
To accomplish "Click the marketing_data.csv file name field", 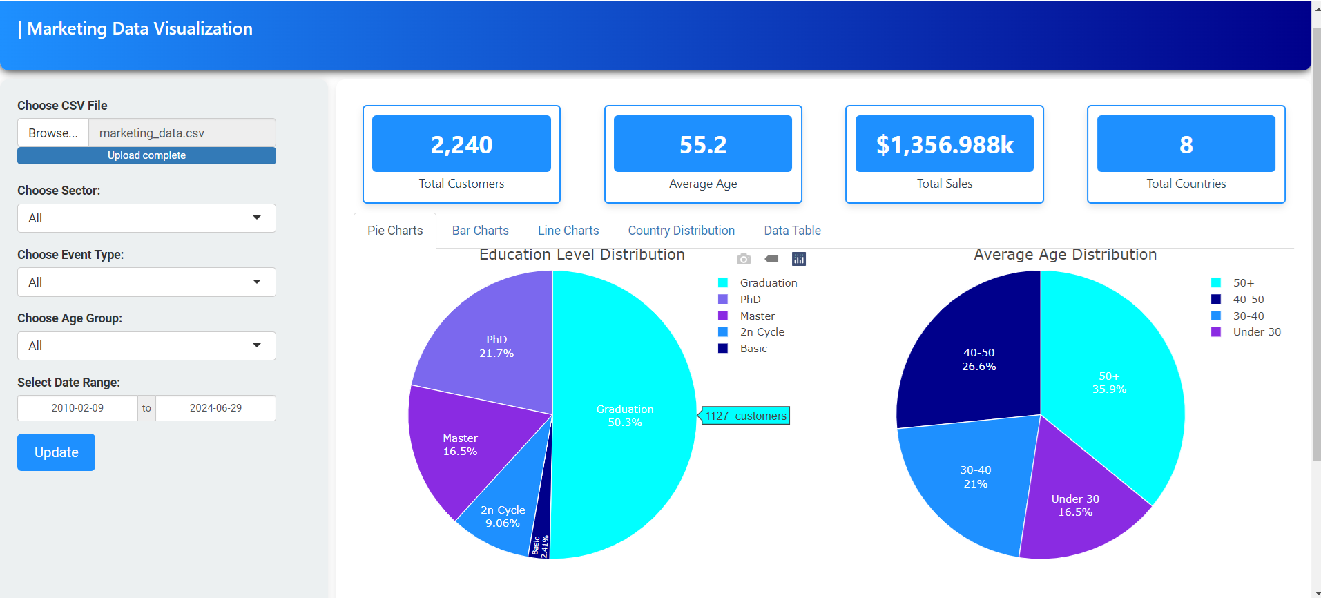I will 182,133.
